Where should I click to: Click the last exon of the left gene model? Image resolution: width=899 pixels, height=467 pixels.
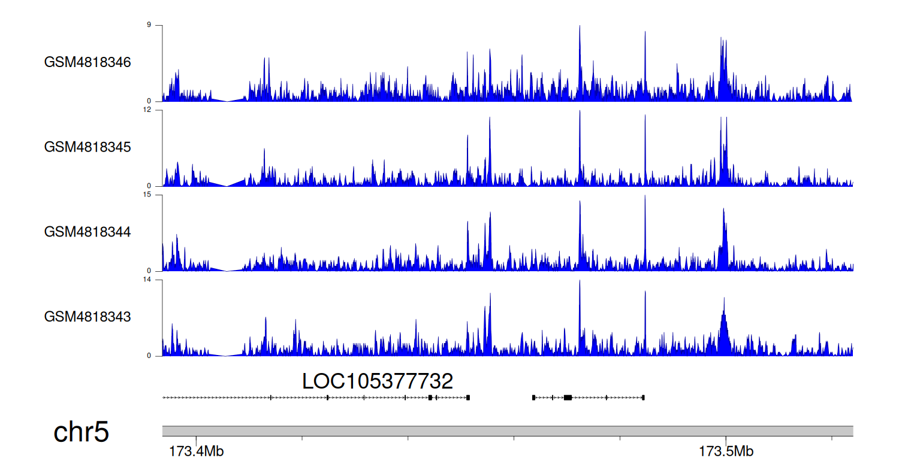[468, 398]
